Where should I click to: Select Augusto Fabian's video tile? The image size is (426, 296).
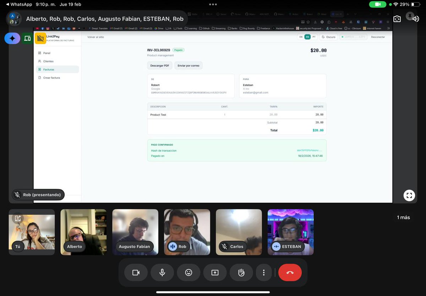tap(135, 232)
